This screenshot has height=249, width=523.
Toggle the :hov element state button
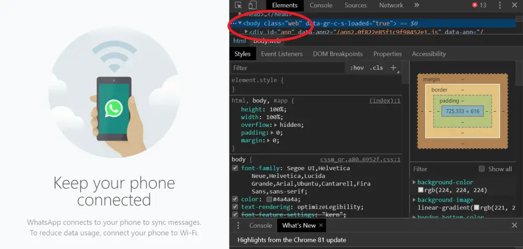pos(357,67)
